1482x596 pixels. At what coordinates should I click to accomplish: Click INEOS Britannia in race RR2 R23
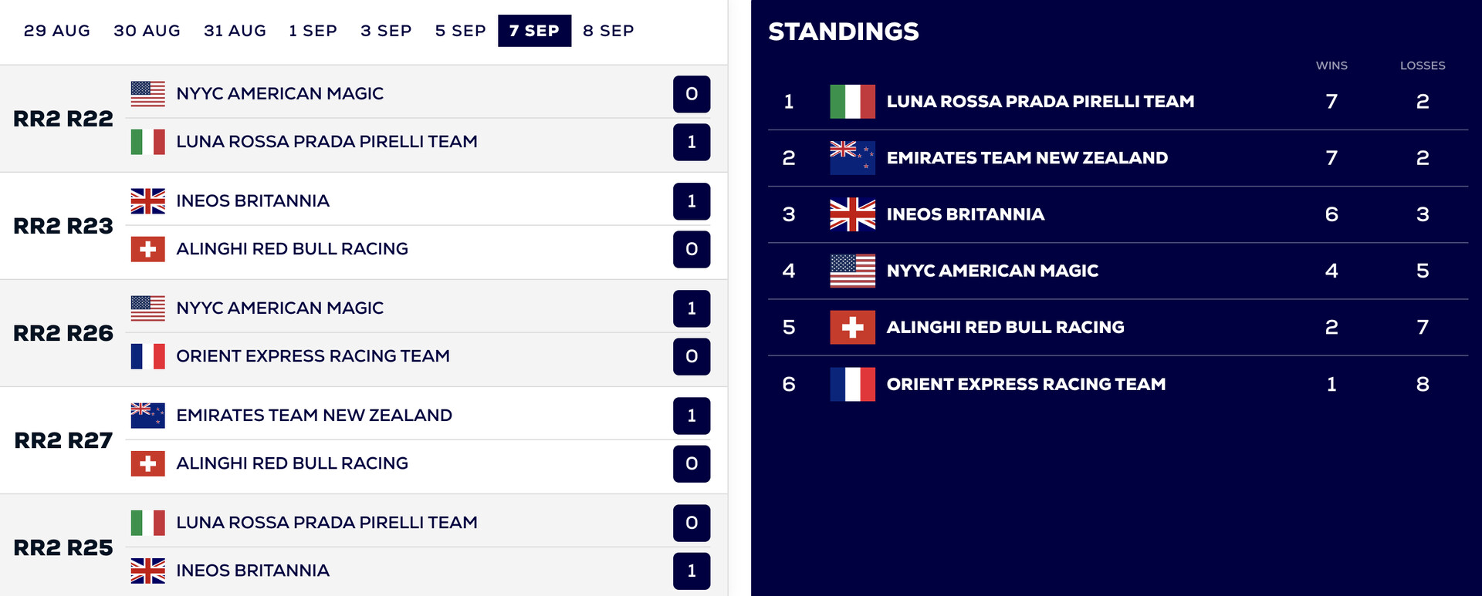point(252,201)
